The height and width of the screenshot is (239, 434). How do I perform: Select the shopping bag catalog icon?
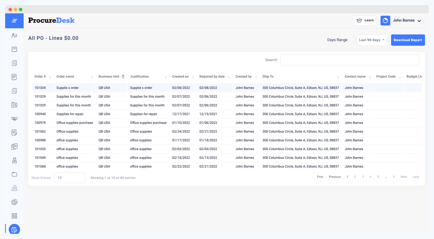tap(14, 49)
